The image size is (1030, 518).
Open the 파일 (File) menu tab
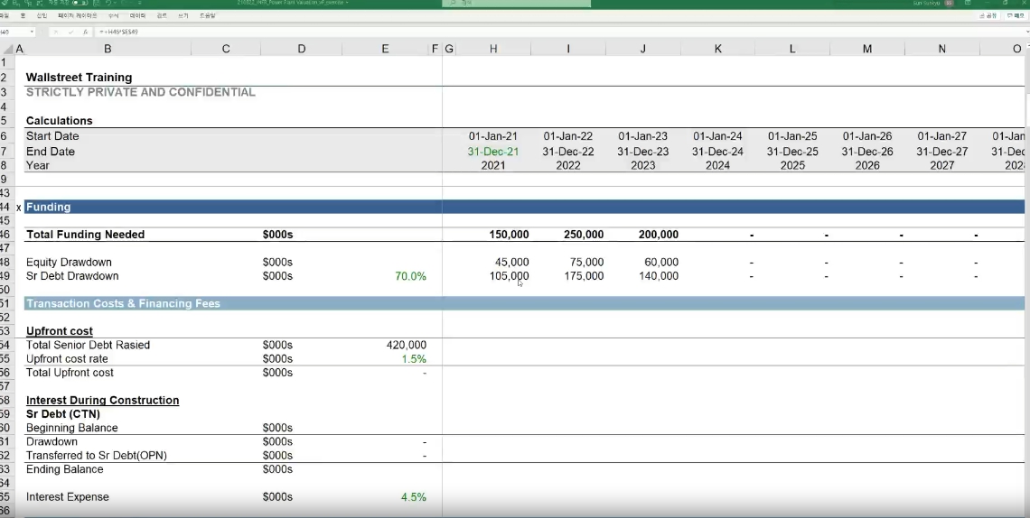[x=5, y=16]
